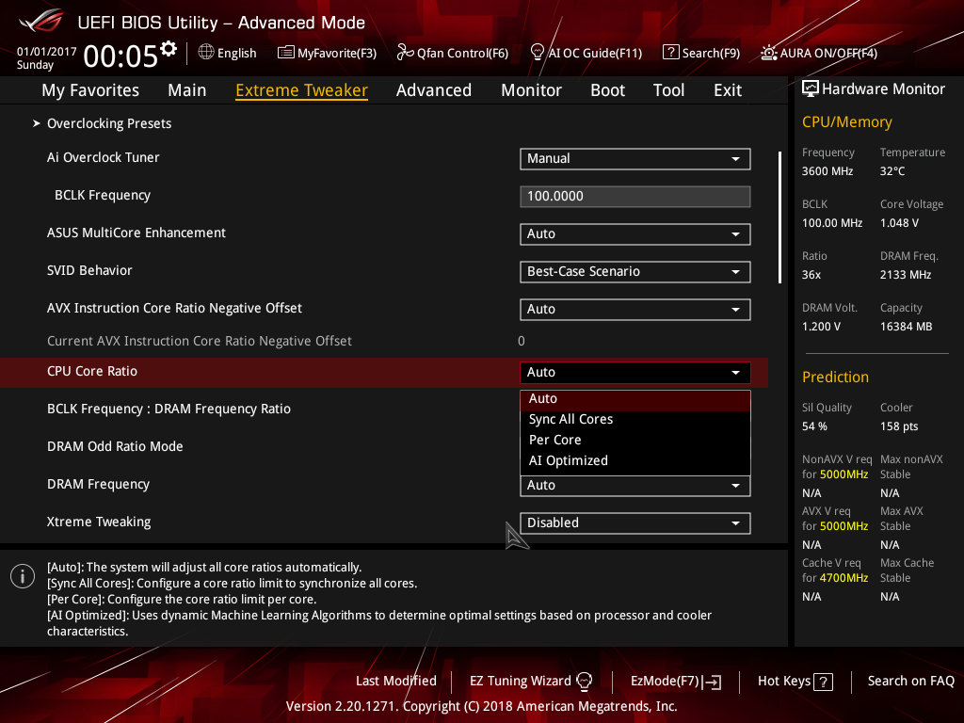This screenshot has height=723, width=964.
Task: Open AVX Instruction Core Ratio Negative Offset dropdown
Action: click(x=635, y=309)
